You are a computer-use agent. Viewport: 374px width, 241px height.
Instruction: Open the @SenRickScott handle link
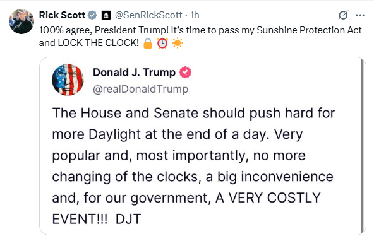point(148,15)
